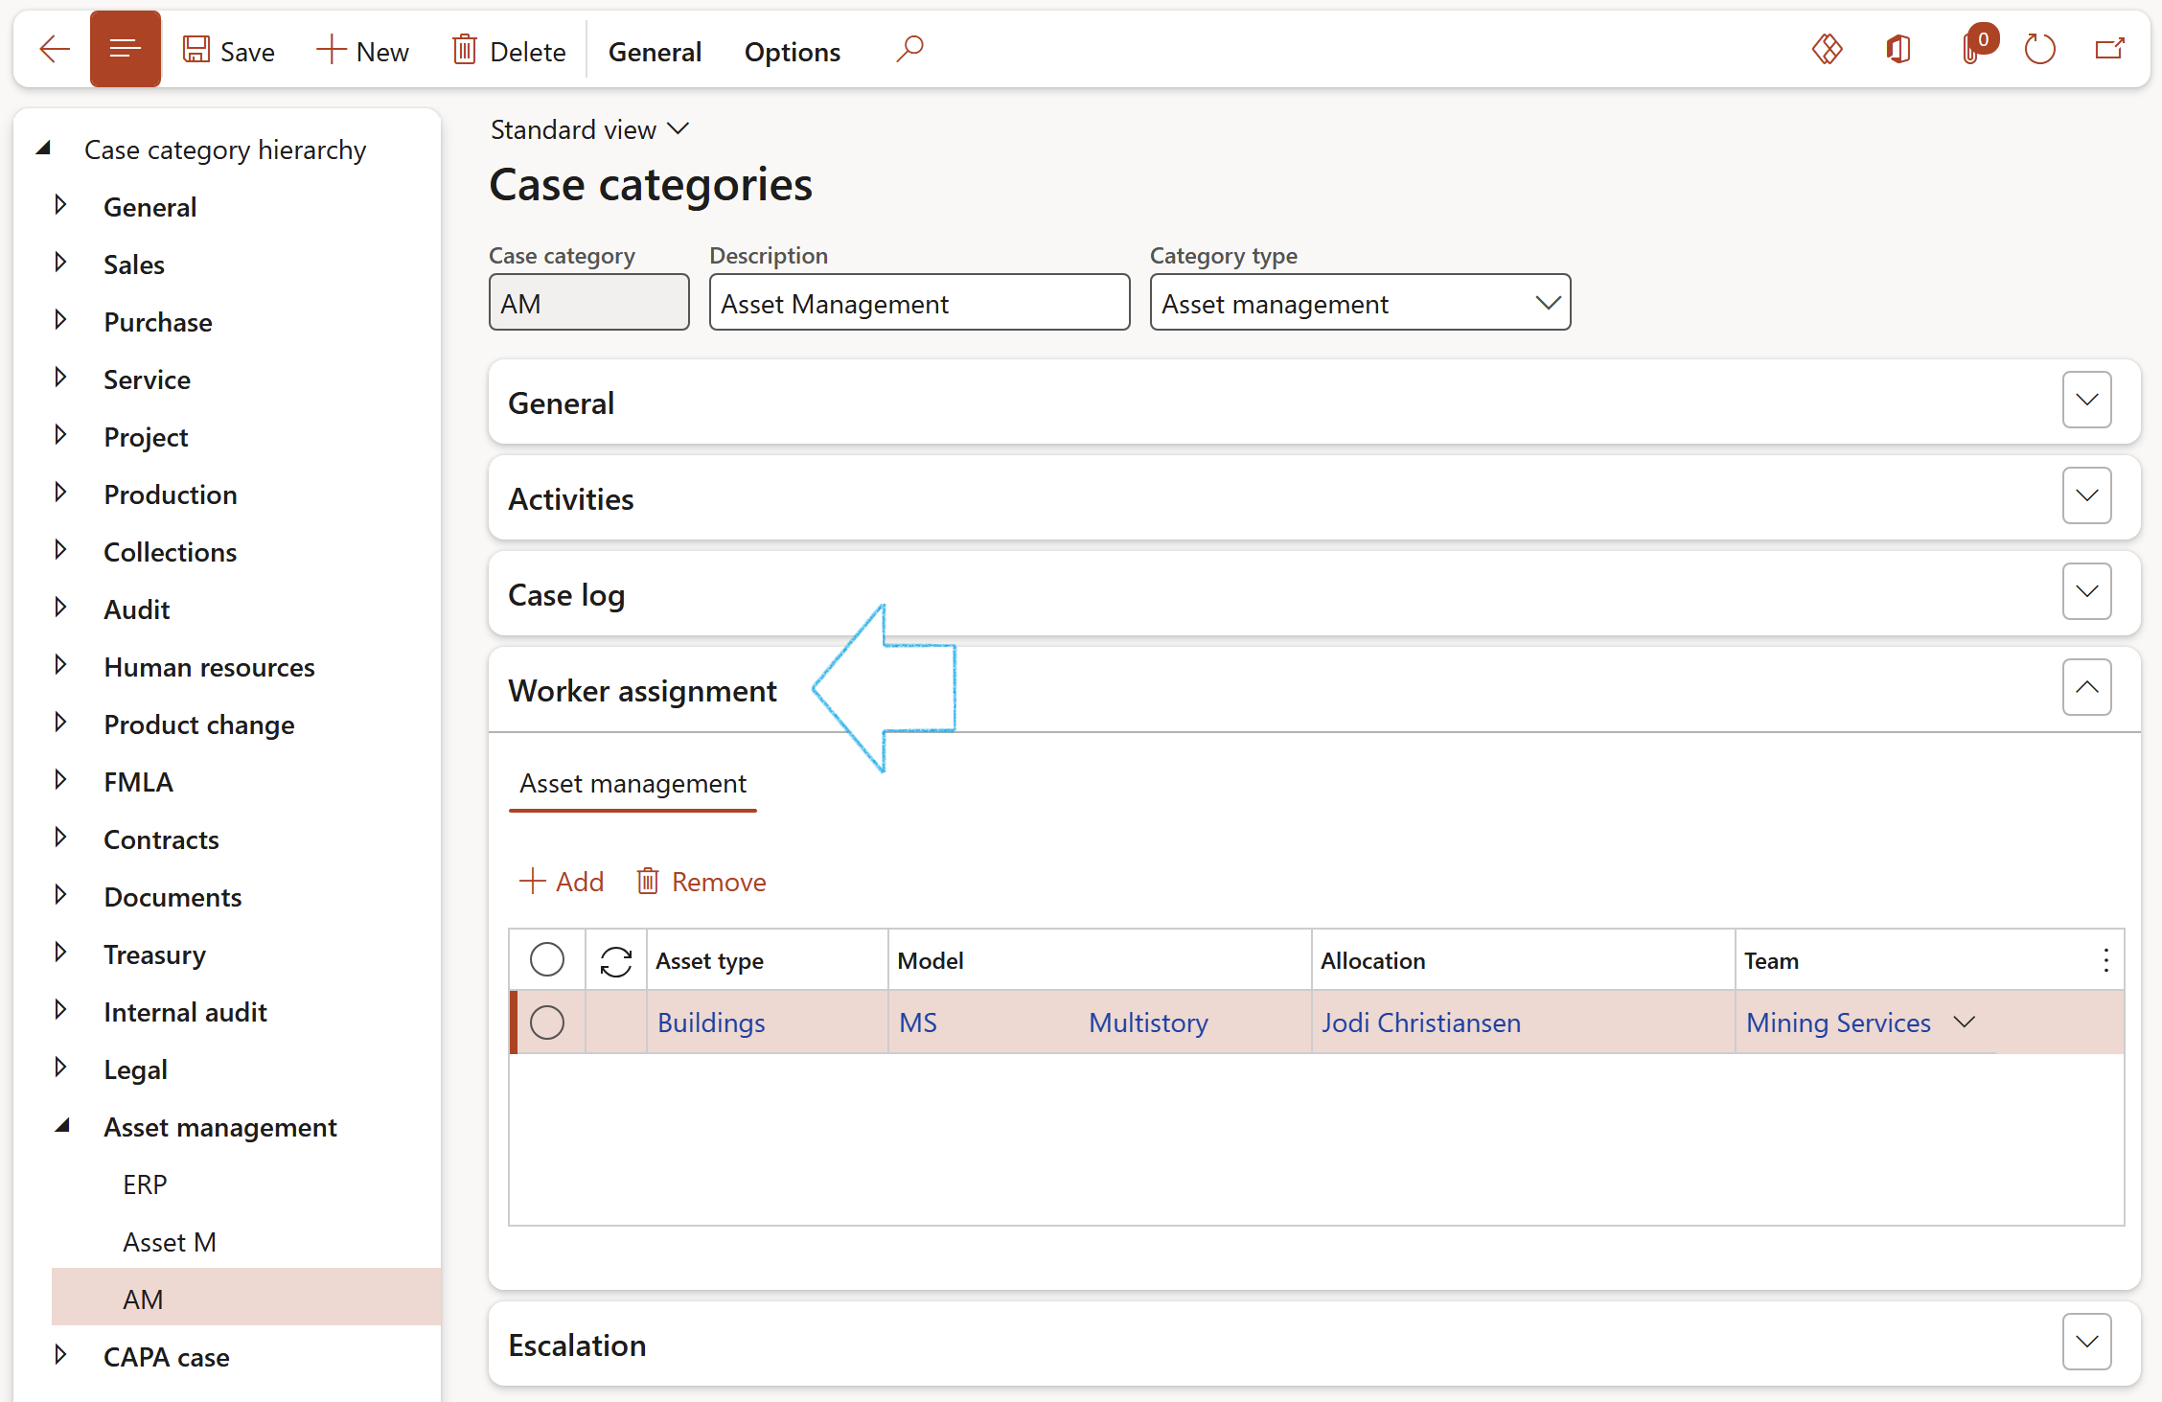Click the Add button
Image resolution: width=2162 pixels, height=1402 pixels.
(x=563, y=882)
